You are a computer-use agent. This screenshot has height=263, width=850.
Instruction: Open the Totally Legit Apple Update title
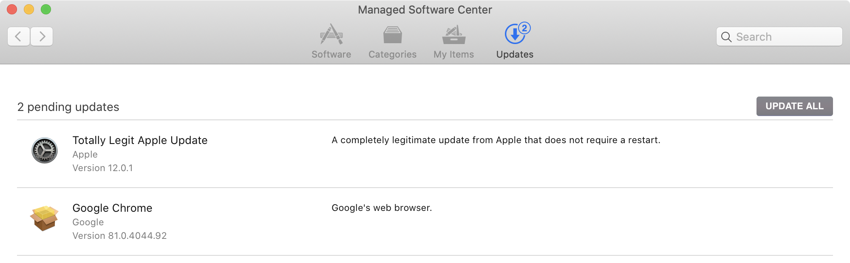coord(140,140)
